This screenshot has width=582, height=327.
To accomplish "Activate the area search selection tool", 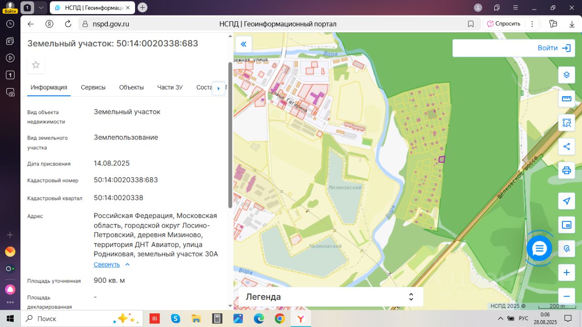I will (x=567, y=123).
